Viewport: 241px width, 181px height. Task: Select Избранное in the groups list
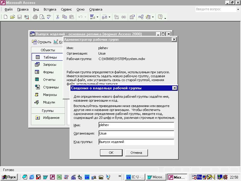pyautogui.click(x=48, y=118)
